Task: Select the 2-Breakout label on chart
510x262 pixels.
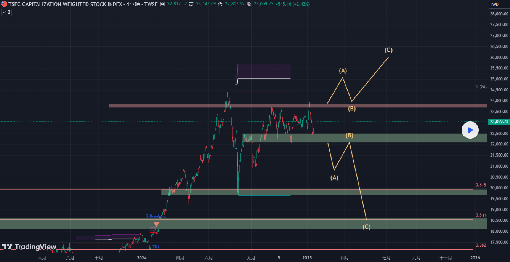Action: pos(156,216)
